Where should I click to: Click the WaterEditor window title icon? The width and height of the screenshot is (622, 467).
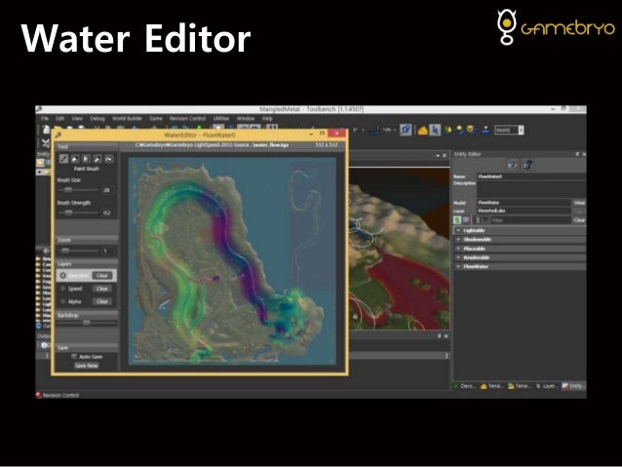[58, 135]
